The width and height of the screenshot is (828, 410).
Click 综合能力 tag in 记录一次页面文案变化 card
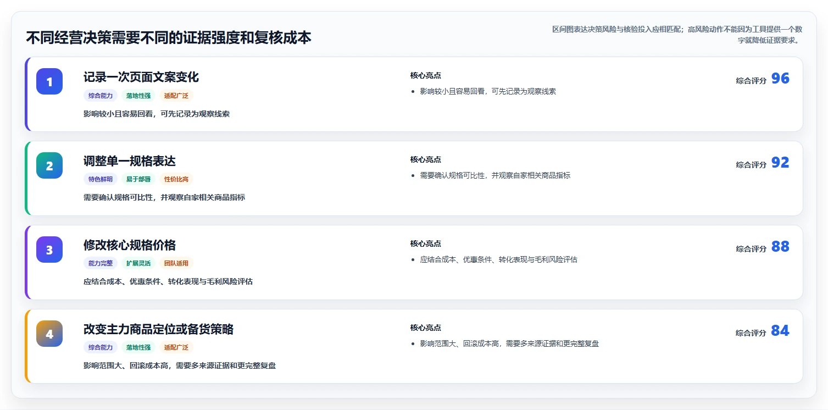pyautogui.click(x=101, y=96)
